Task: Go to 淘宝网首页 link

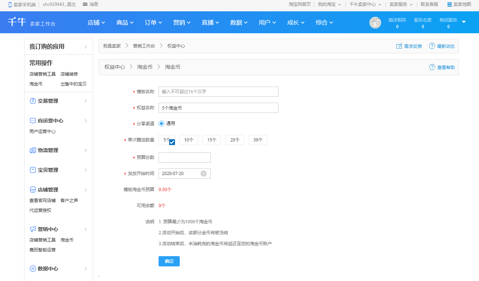Action: tap(300, 4)
